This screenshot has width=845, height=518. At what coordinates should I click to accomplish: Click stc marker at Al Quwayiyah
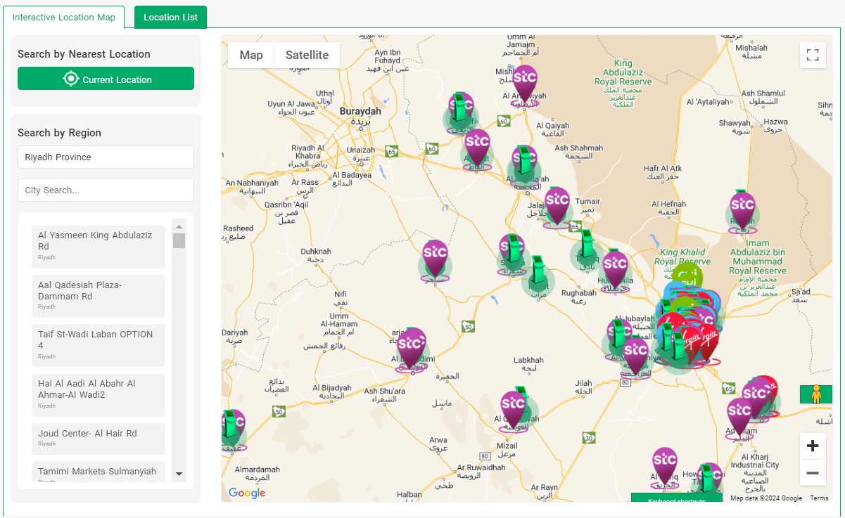pyautogui.click(x=514, y=410)
